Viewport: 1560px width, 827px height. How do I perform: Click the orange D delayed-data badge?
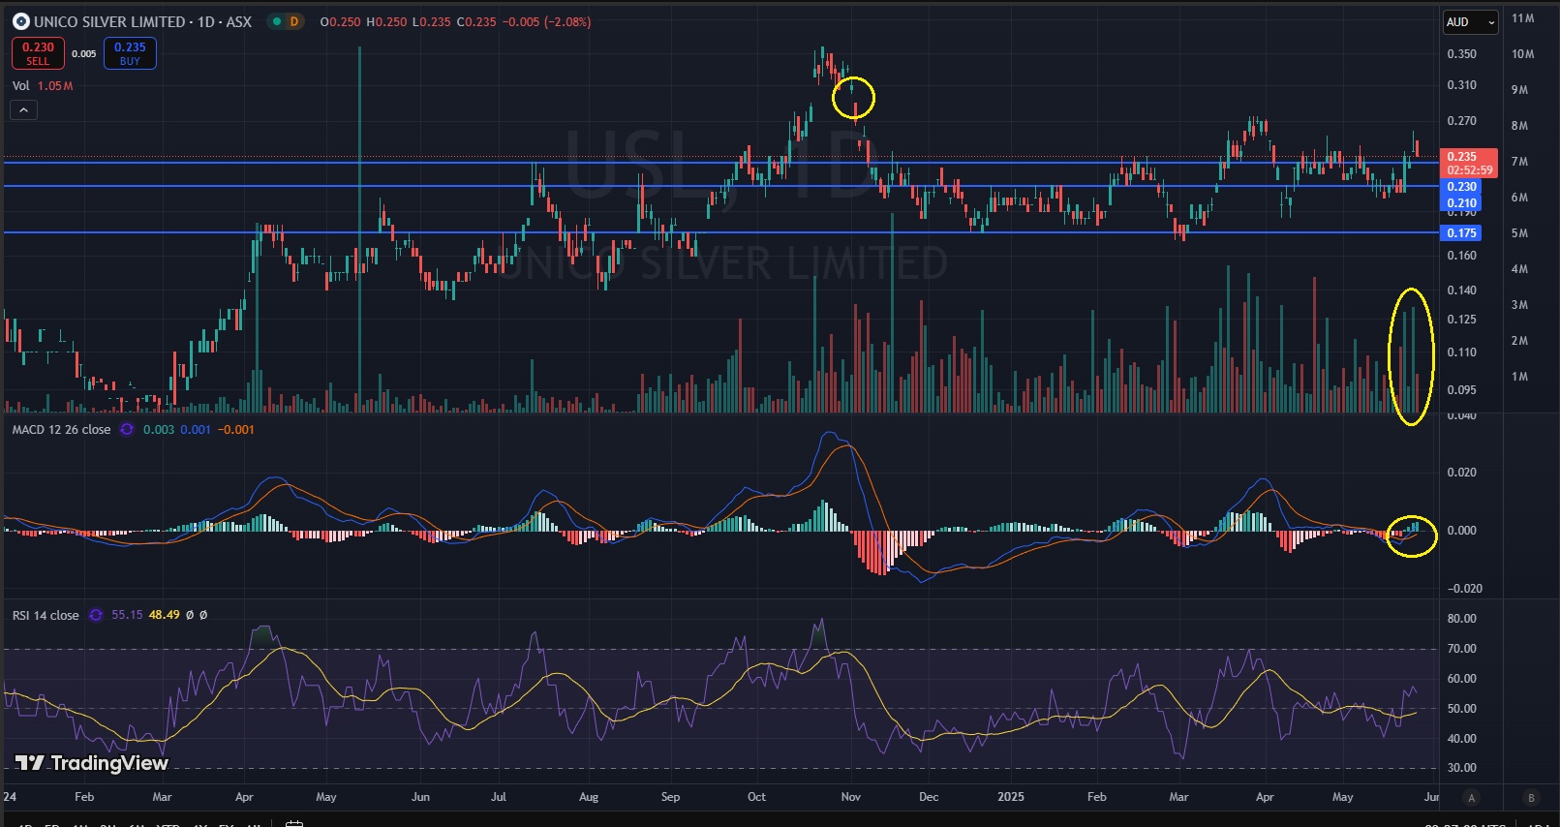coord(294,21)
